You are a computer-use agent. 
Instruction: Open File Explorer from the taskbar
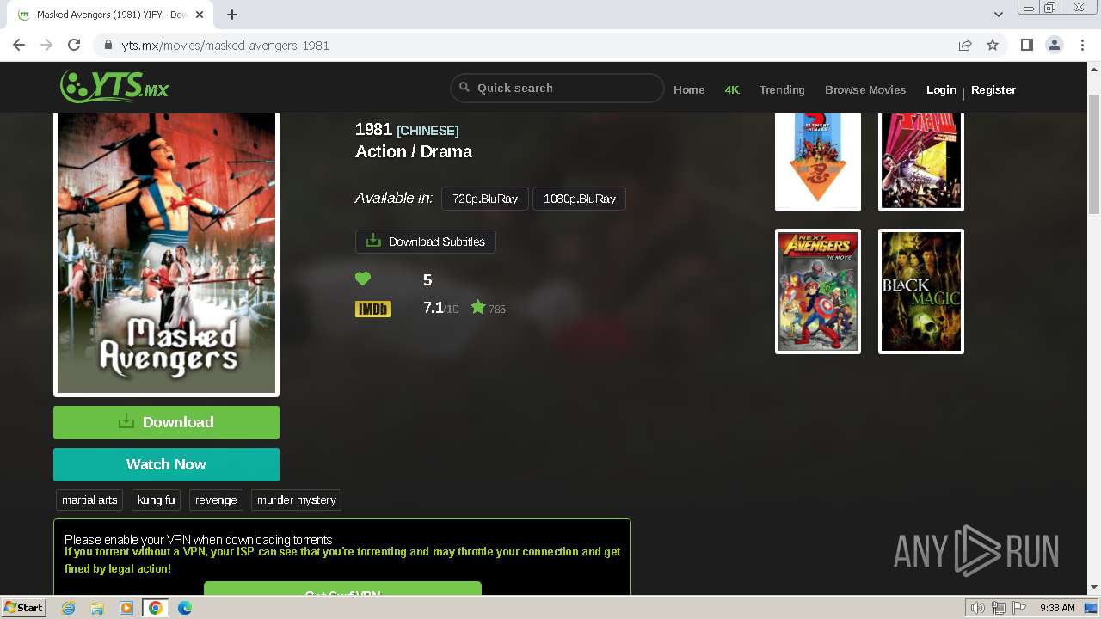(x=97, y=608)
